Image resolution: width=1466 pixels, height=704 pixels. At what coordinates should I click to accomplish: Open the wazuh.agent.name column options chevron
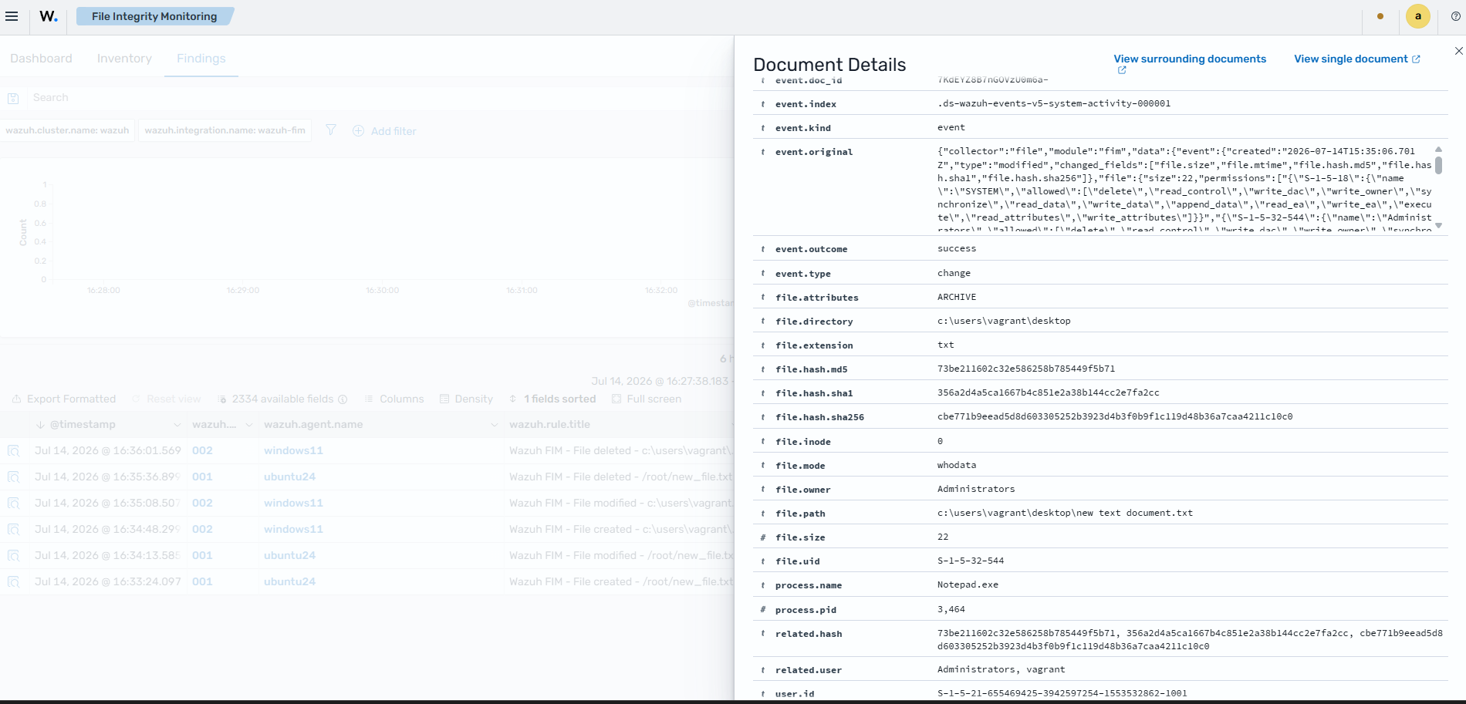pos(494,425)
